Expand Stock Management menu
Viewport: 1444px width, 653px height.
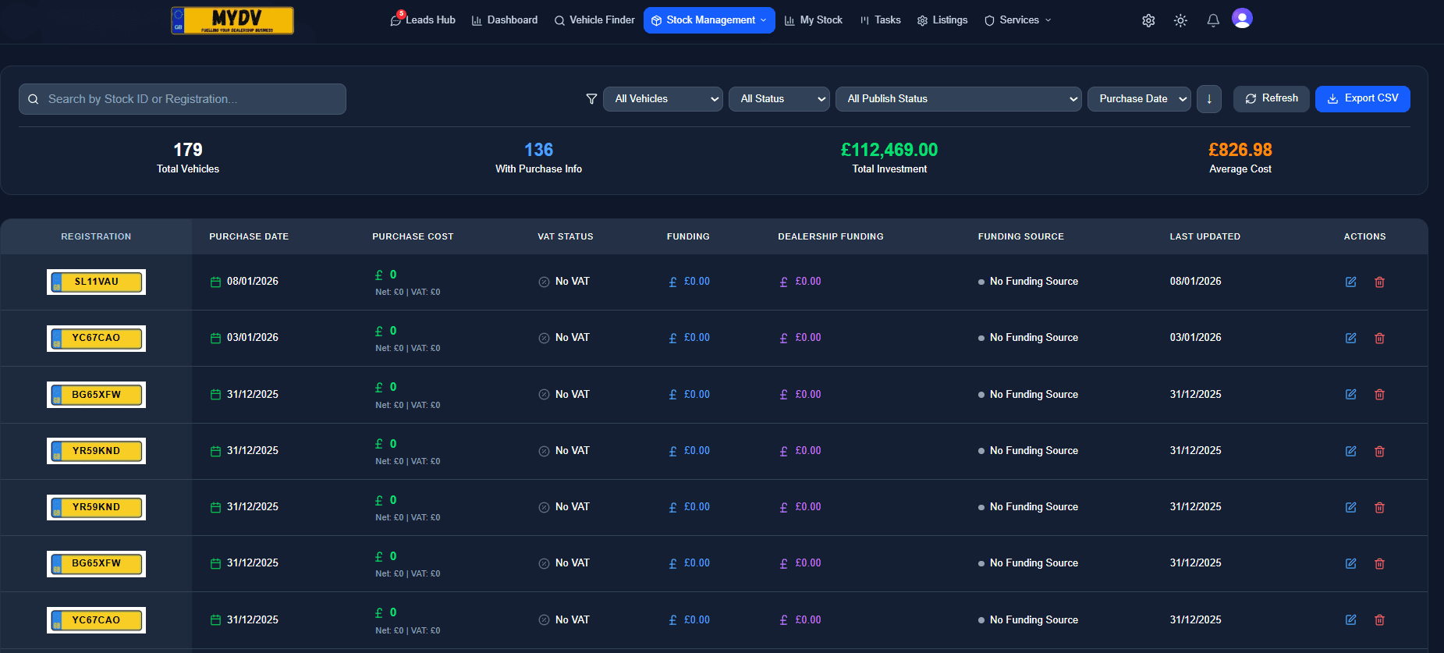(709, 20)
